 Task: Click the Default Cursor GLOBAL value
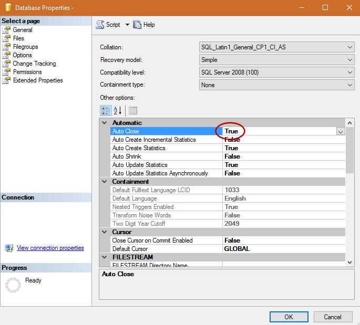click(237, 249)
